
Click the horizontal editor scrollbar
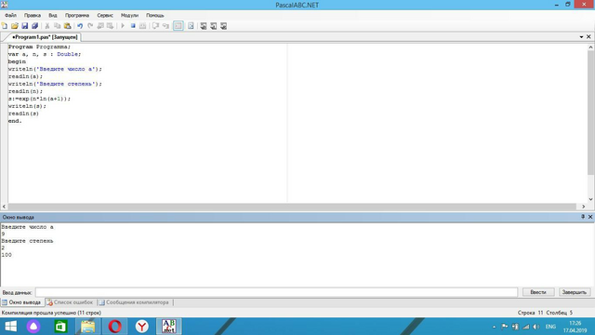292,207
